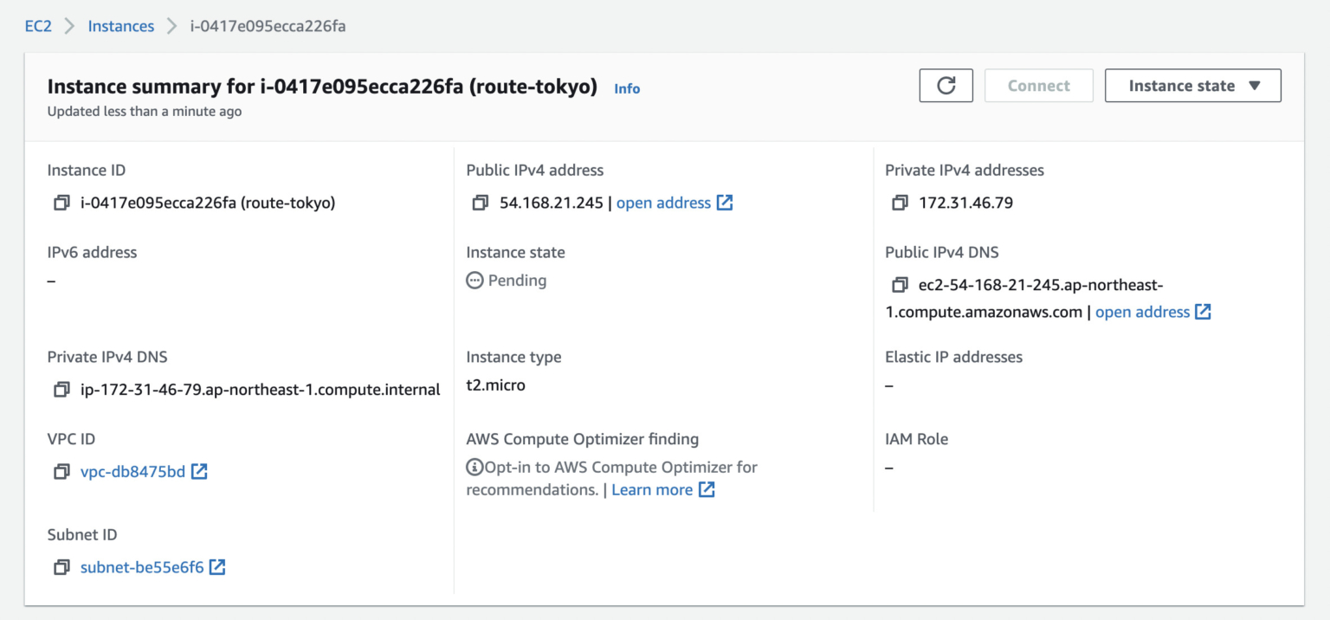The height and width of the screenshot is (620, 1330).
Task: Navigate to Instances breadcrumb
Action: pyautogui.click(x=120, y=26)
